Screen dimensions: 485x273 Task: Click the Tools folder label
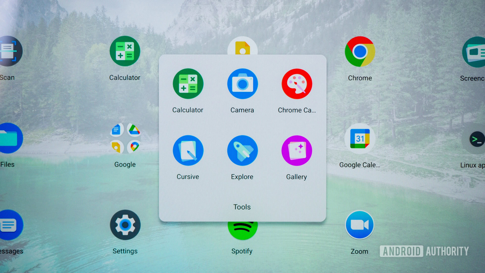[242, 207]
